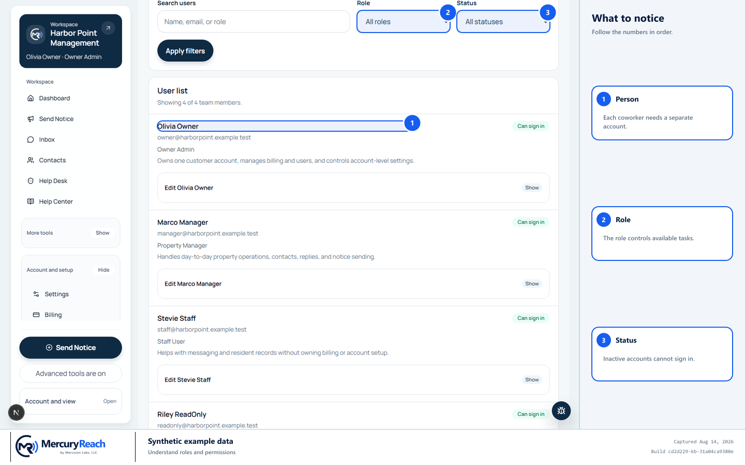Click the megaphone icon next to Send Notice

(x=31, y=119)
